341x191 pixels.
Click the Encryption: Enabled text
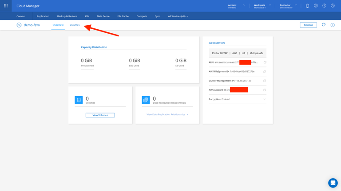coord(219,99)
